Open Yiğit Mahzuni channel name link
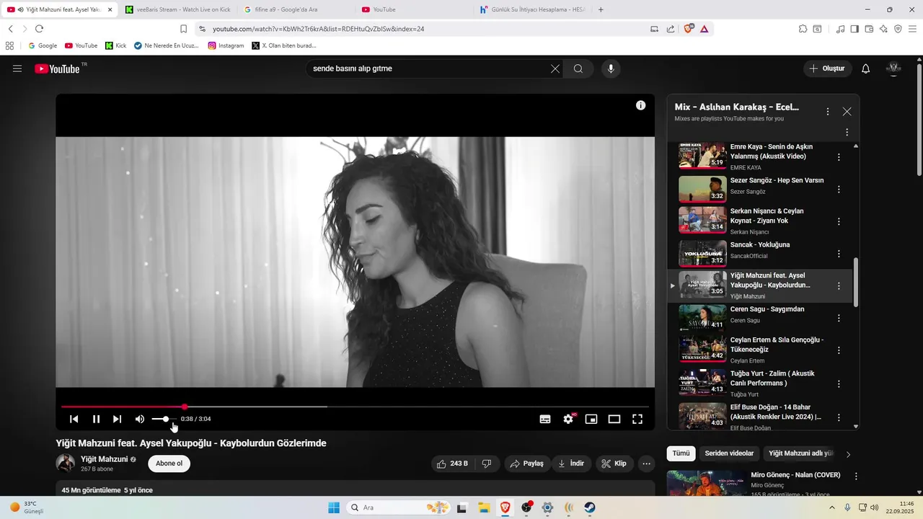923x519 pixels. point(104,459)
